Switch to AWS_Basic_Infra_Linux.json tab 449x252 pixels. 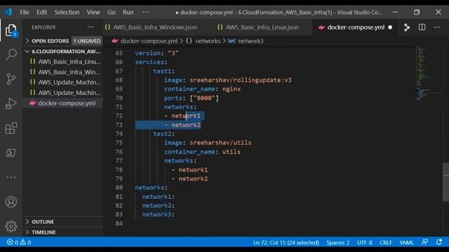(262, 27)
